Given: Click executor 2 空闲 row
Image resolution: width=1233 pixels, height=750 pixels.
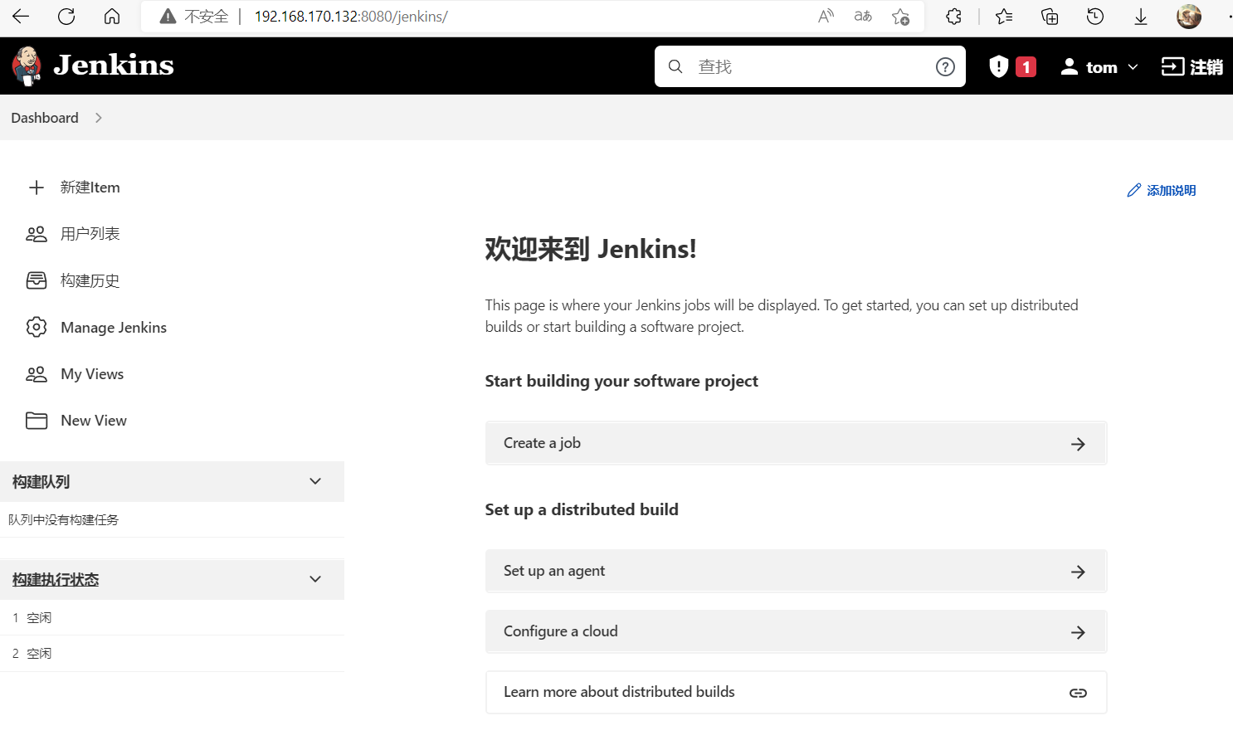Looking at the screenshot, I should pyautogui.click(x=172, y=654).
